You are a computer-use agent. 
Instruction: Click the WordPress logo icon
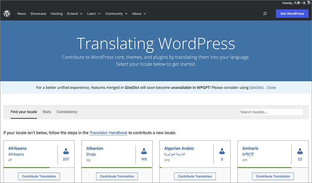[7, 13]
